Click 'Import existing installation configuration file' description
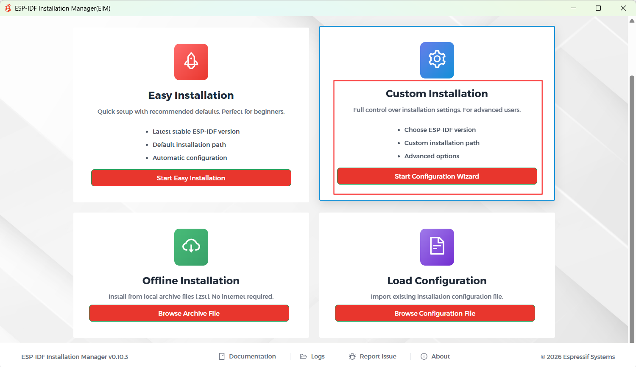 (x=437, y=297)
